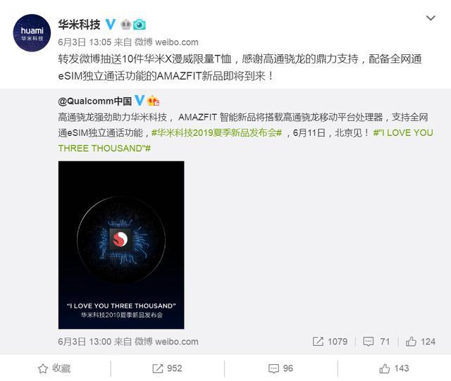The width and height of the screenshot is (451, 381).
Task: Click the Qualcomm membership badge icon
Action: [154, 101]
